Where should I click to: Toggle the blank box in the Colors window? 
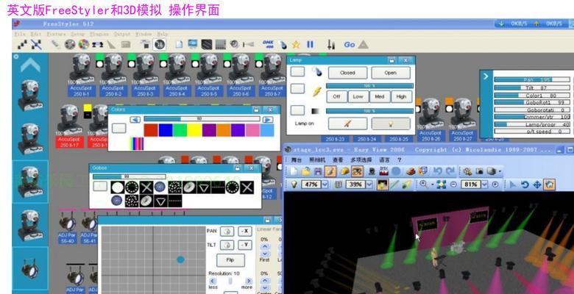(119, 128)
